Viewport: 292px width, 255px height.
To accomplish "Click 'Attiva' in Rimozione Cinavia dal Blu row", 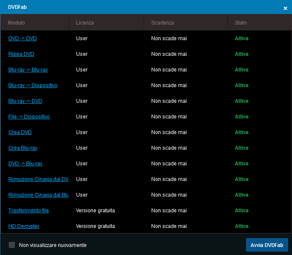I will point(242,195).
